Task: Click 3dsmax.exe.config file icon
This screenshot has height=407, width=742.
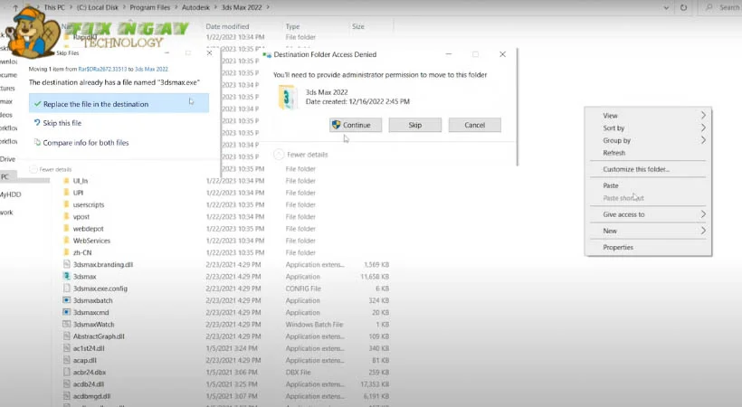Action: (x=66, y=289)
